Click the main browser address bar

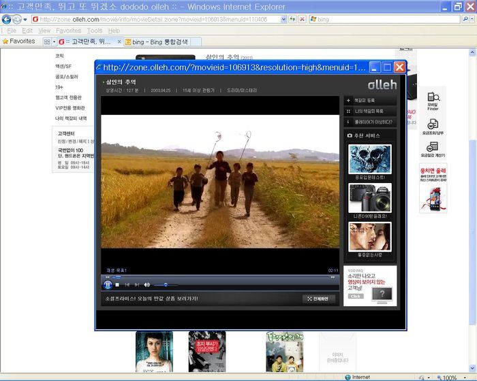pos(156,20)
